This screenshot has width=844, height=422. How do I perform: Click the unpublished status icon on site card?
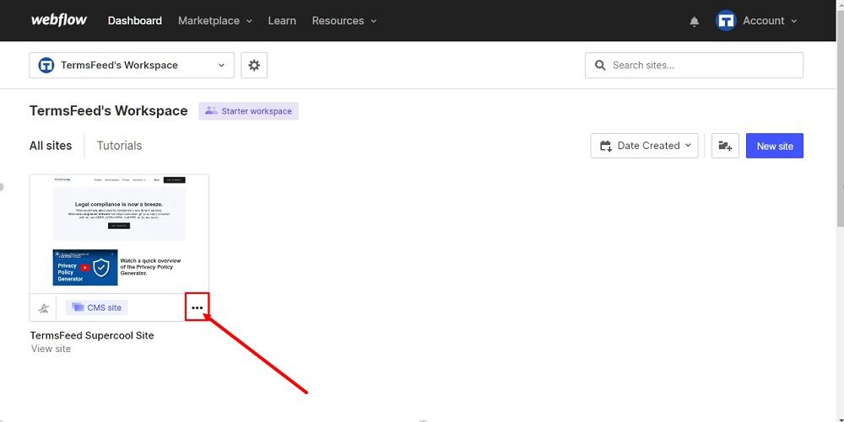[x=44, y=308]
